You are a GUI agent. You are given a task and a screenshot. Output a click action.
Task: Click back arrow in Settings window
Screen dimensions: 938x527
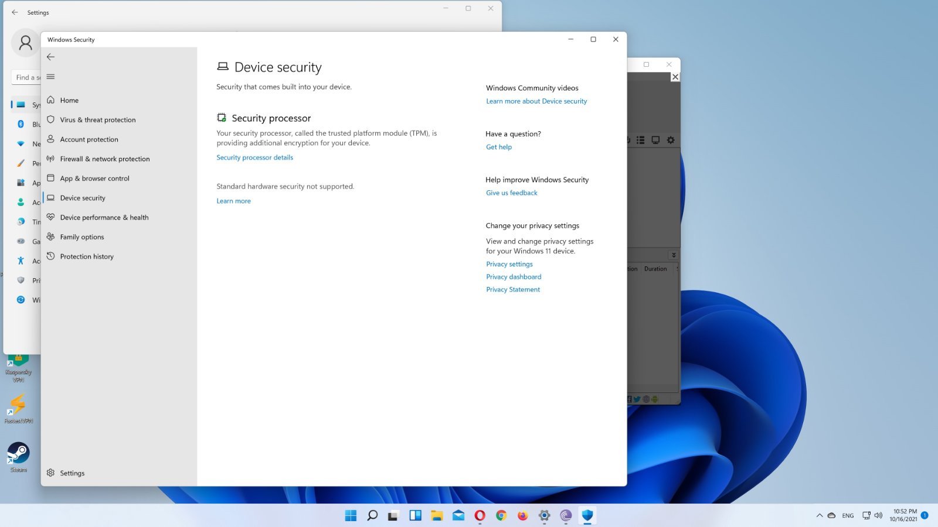tap(15, 12)
